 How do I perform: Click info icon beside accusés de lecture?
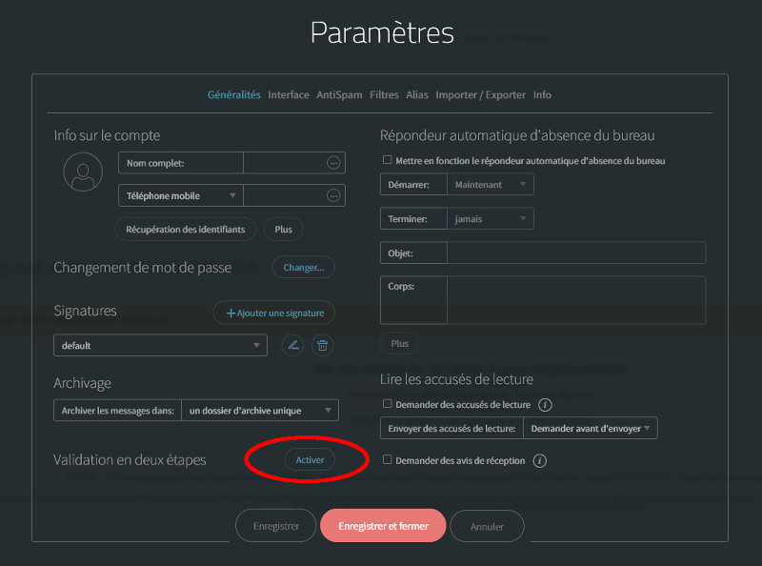coord(546,404)
